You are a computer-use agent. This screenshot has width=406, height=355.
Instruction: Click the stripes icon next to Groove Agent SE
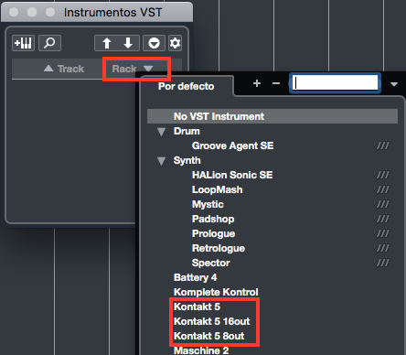click(x=383, y=145)
